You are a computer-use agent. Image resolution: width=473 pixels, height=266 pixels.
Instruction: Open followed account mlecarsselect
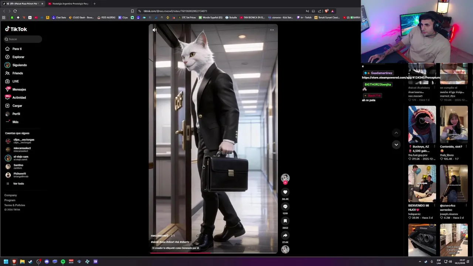pyautogui.click(x=18, y=149)
